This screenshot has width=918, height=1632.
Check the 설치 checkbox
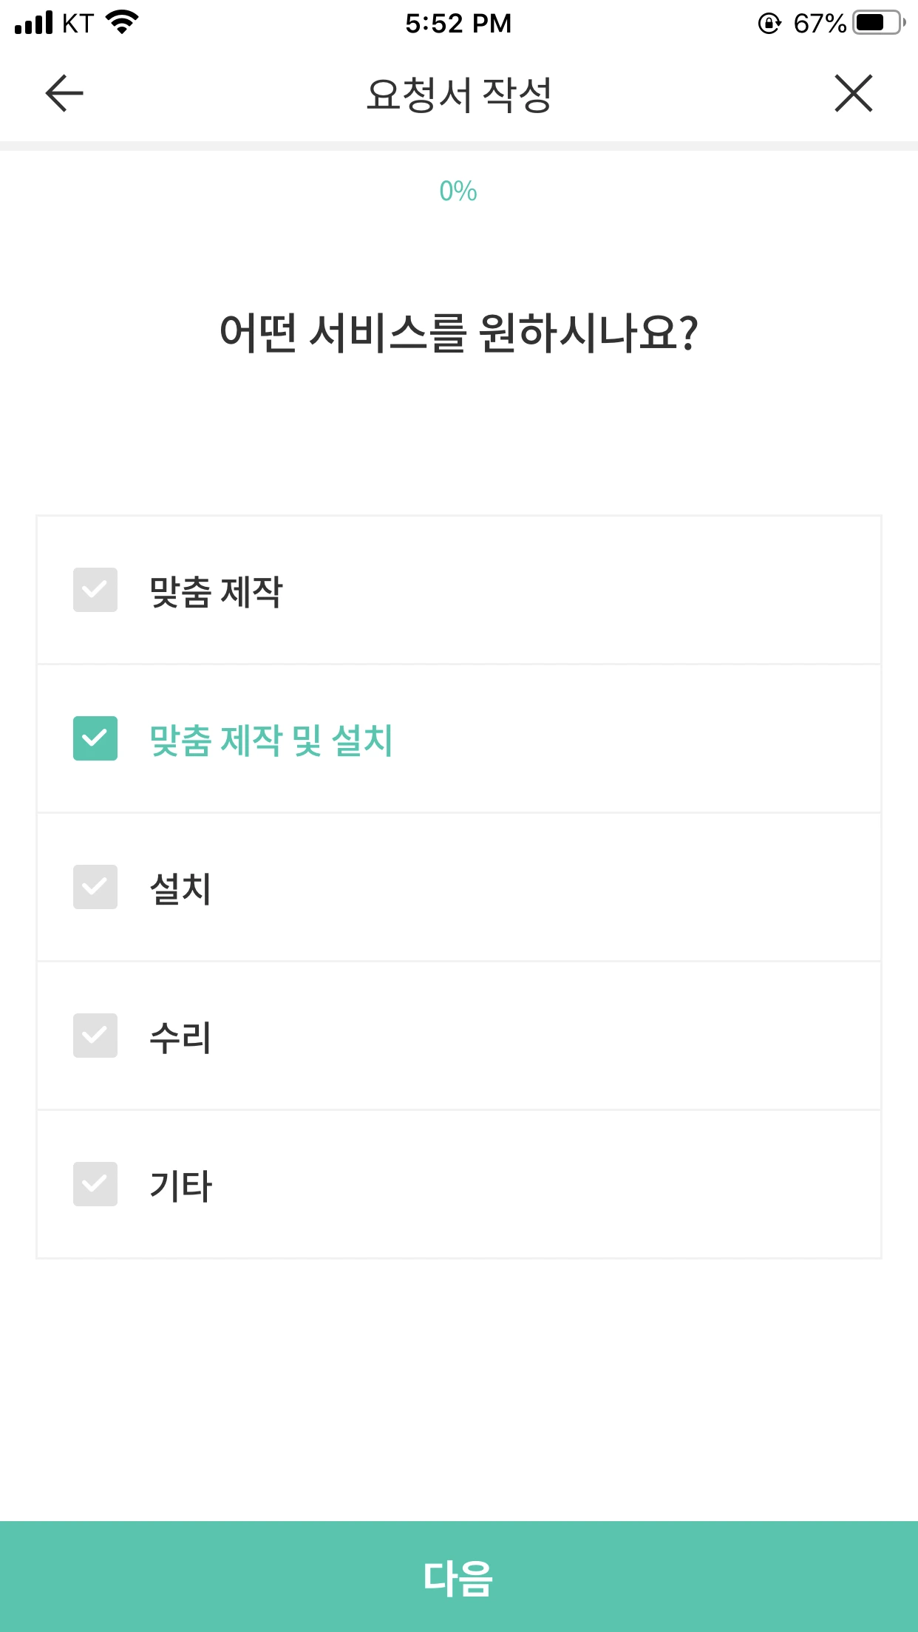(95, 887)
